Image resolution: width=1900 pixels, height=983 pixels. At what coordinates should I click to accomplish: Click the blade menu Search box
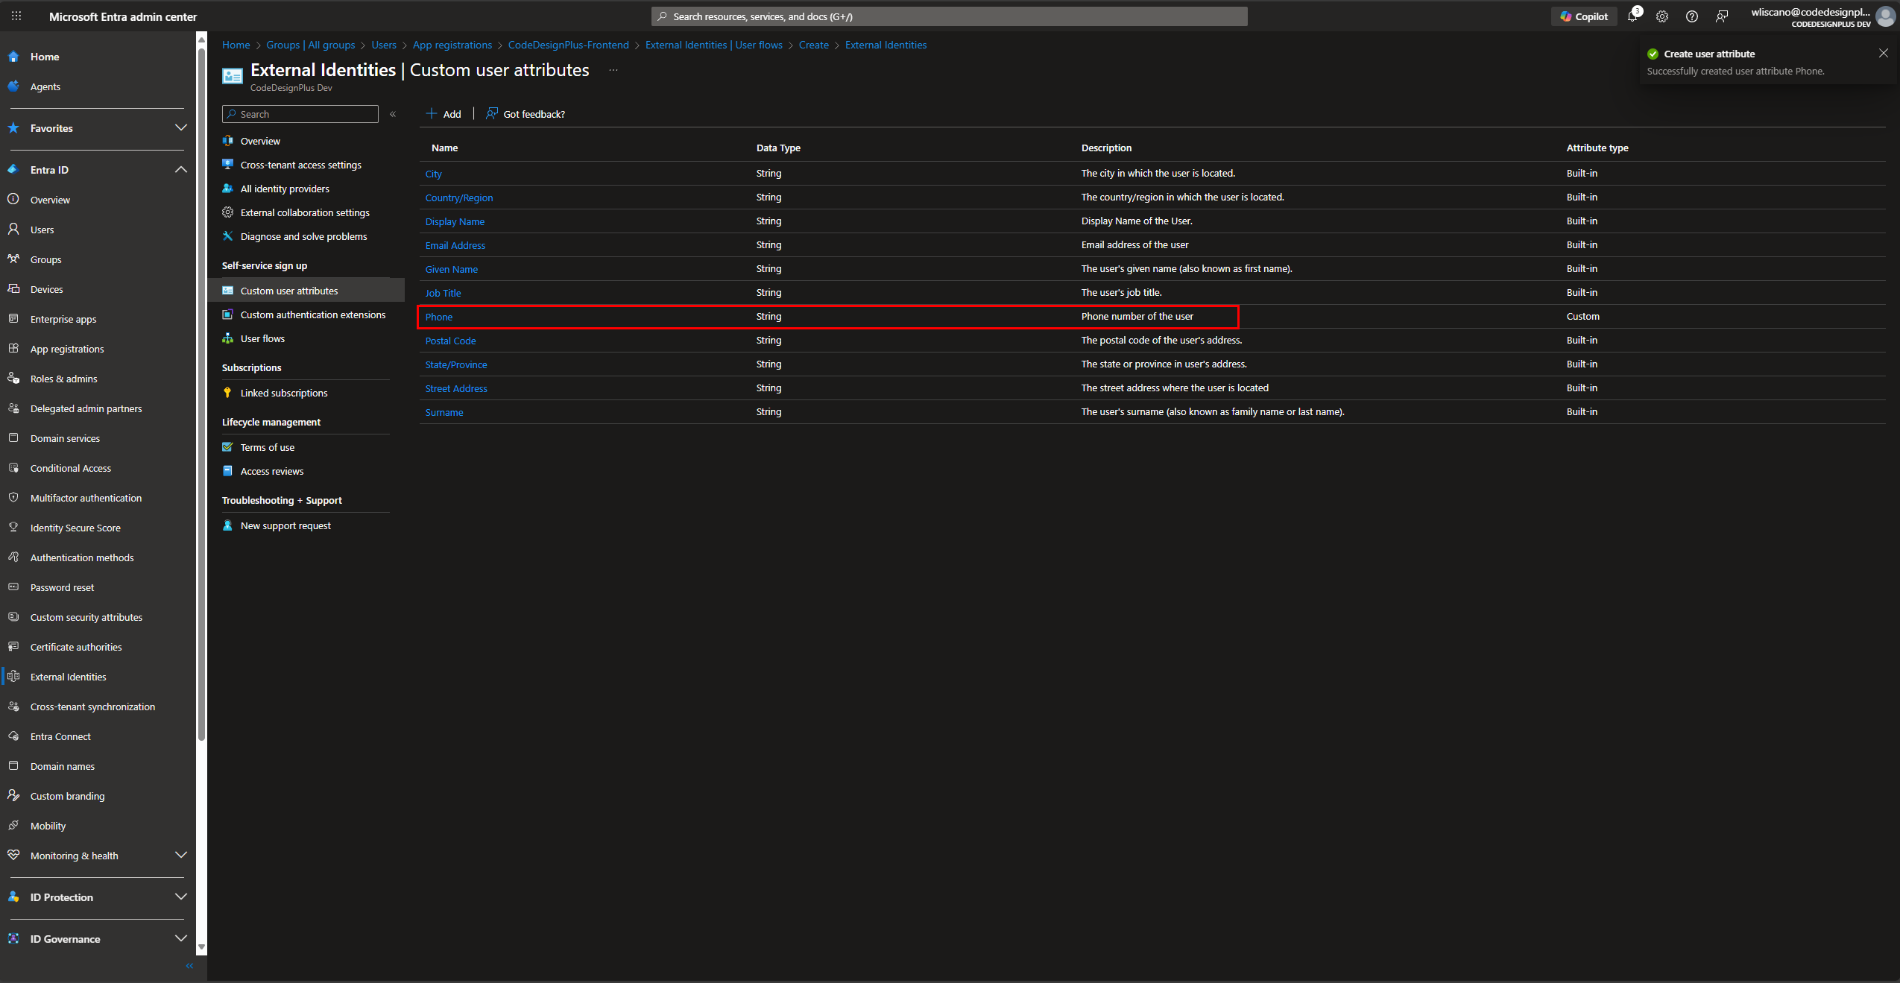300,114
